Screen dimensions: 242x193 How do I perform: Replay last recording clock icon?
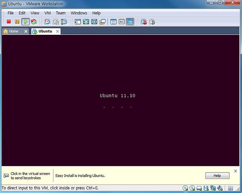tap(152, 22)
